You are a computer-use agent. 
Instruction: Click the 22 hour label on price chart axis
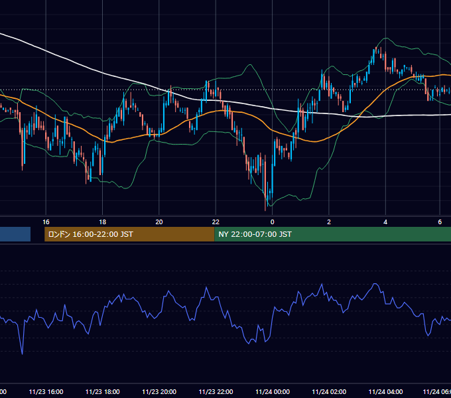pyautogui.click(x=216, y=222)
